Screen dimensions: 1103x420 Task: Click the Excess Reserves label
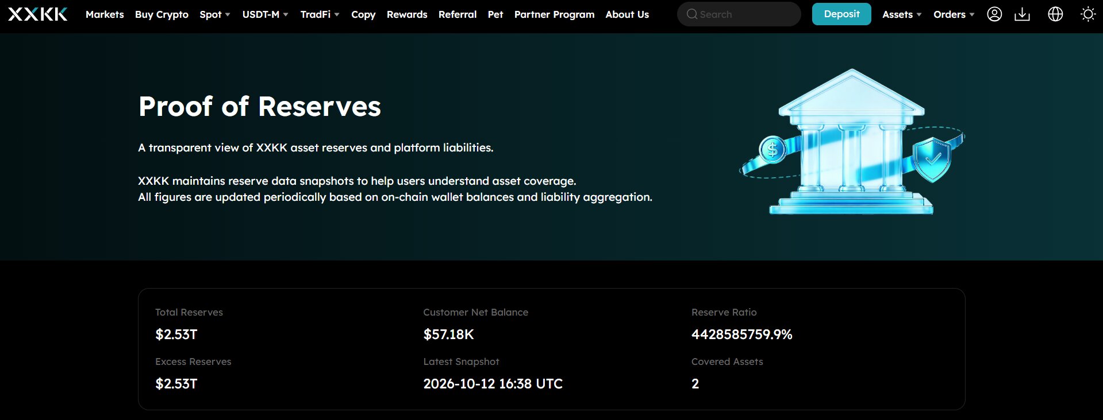[x=193, y=361]
